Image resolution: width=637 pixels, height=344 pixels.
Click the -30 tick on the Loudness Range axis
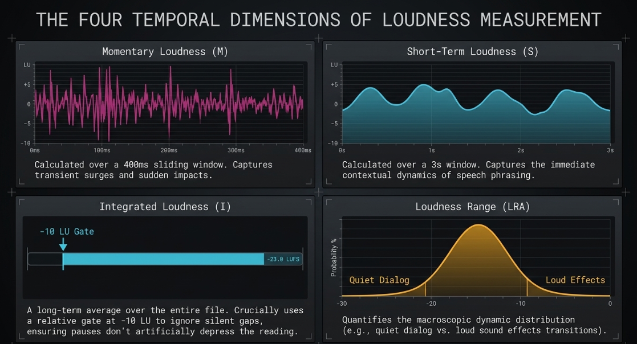pos(342,304)
